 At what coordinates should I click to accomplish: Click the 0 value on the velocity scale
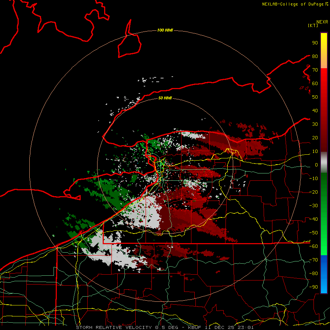point(316,165)
